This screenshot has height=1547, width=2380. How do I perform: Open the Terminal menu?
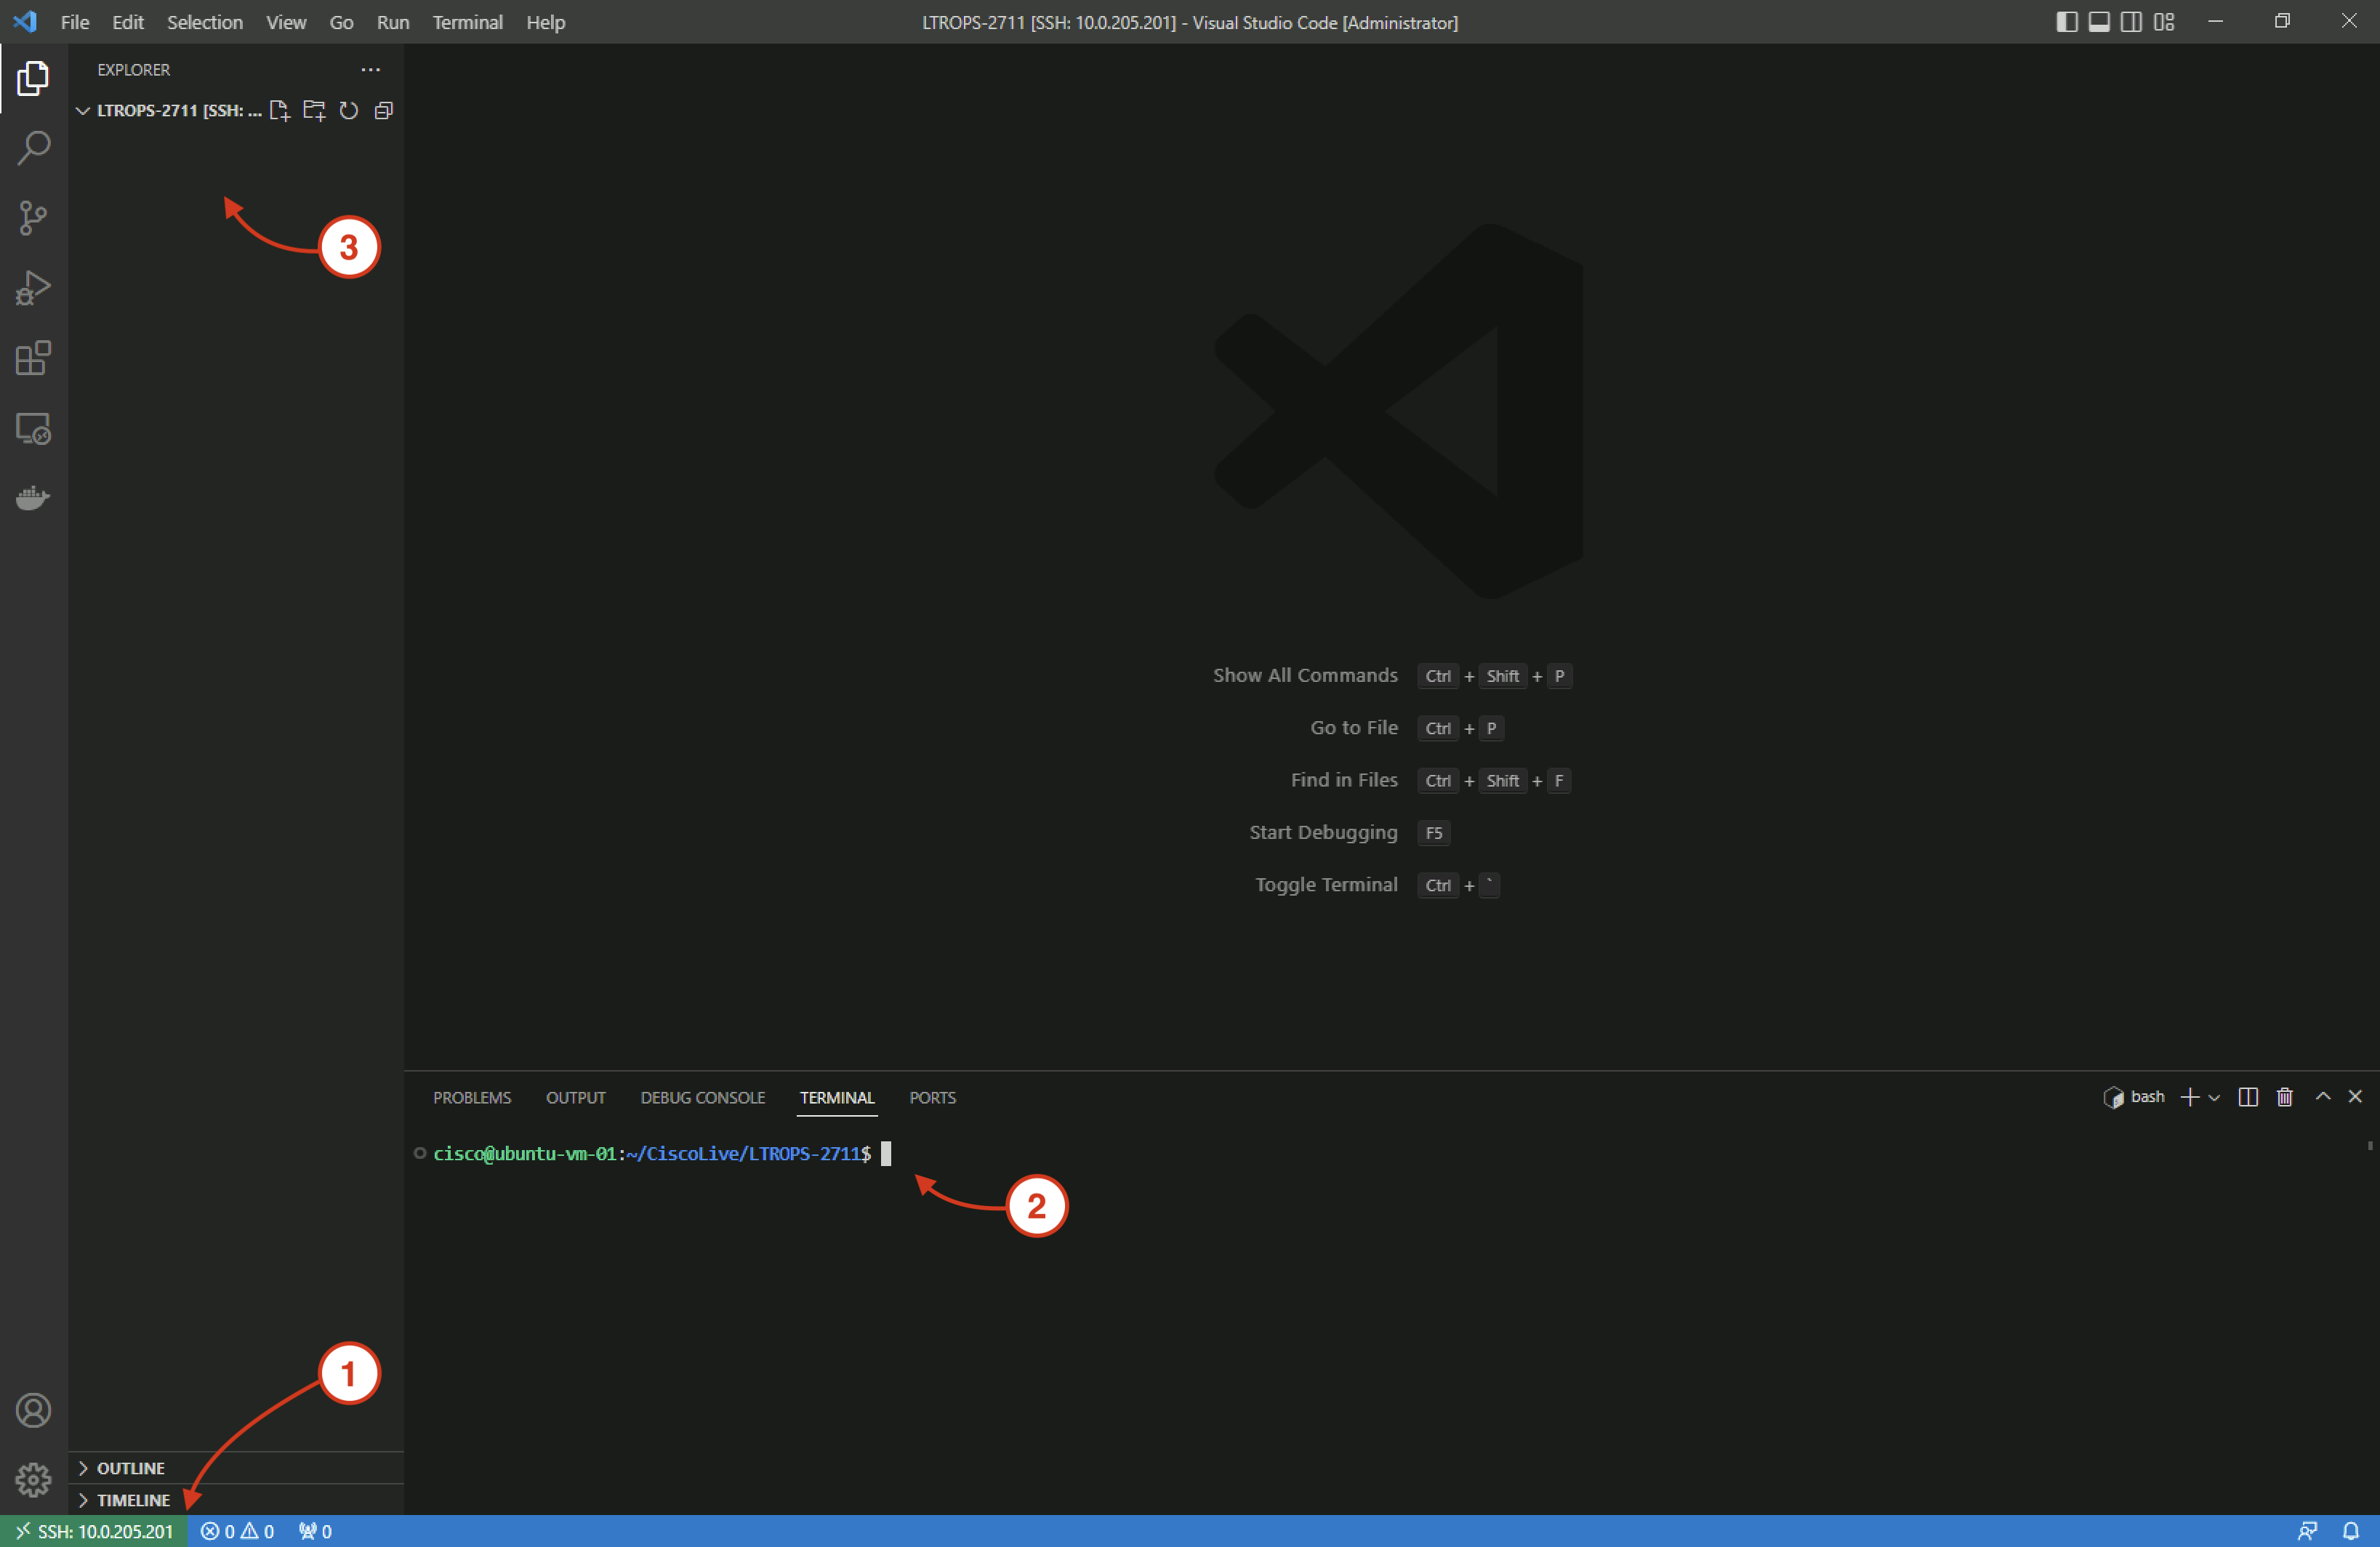pyautogui.click(x=468, y=22)
